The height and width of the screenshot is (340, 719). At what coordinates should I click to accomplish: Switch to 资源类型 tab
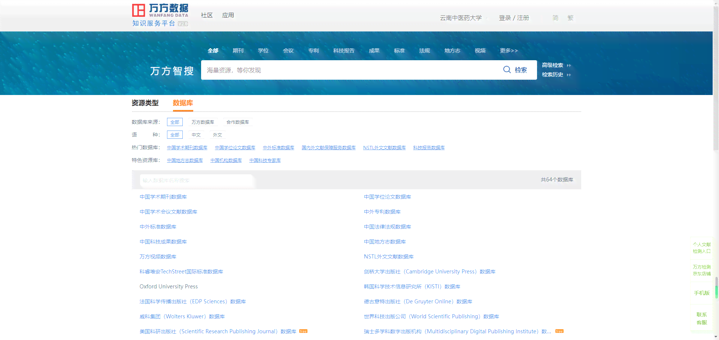[145, 103]
